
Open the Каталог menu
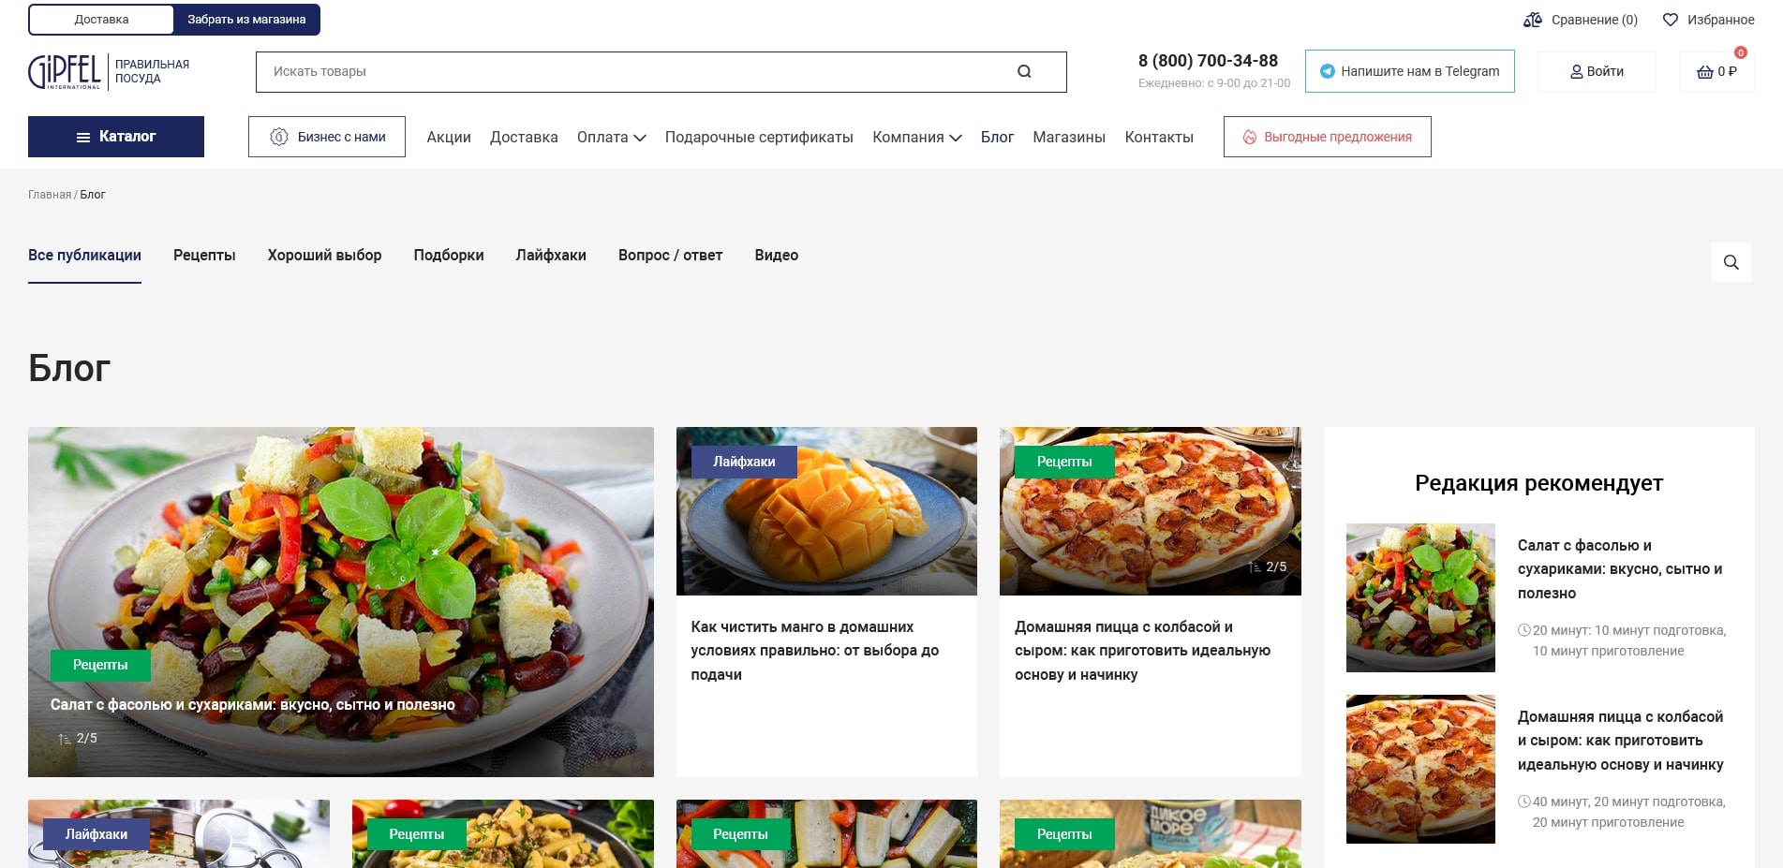pos(116,137)
